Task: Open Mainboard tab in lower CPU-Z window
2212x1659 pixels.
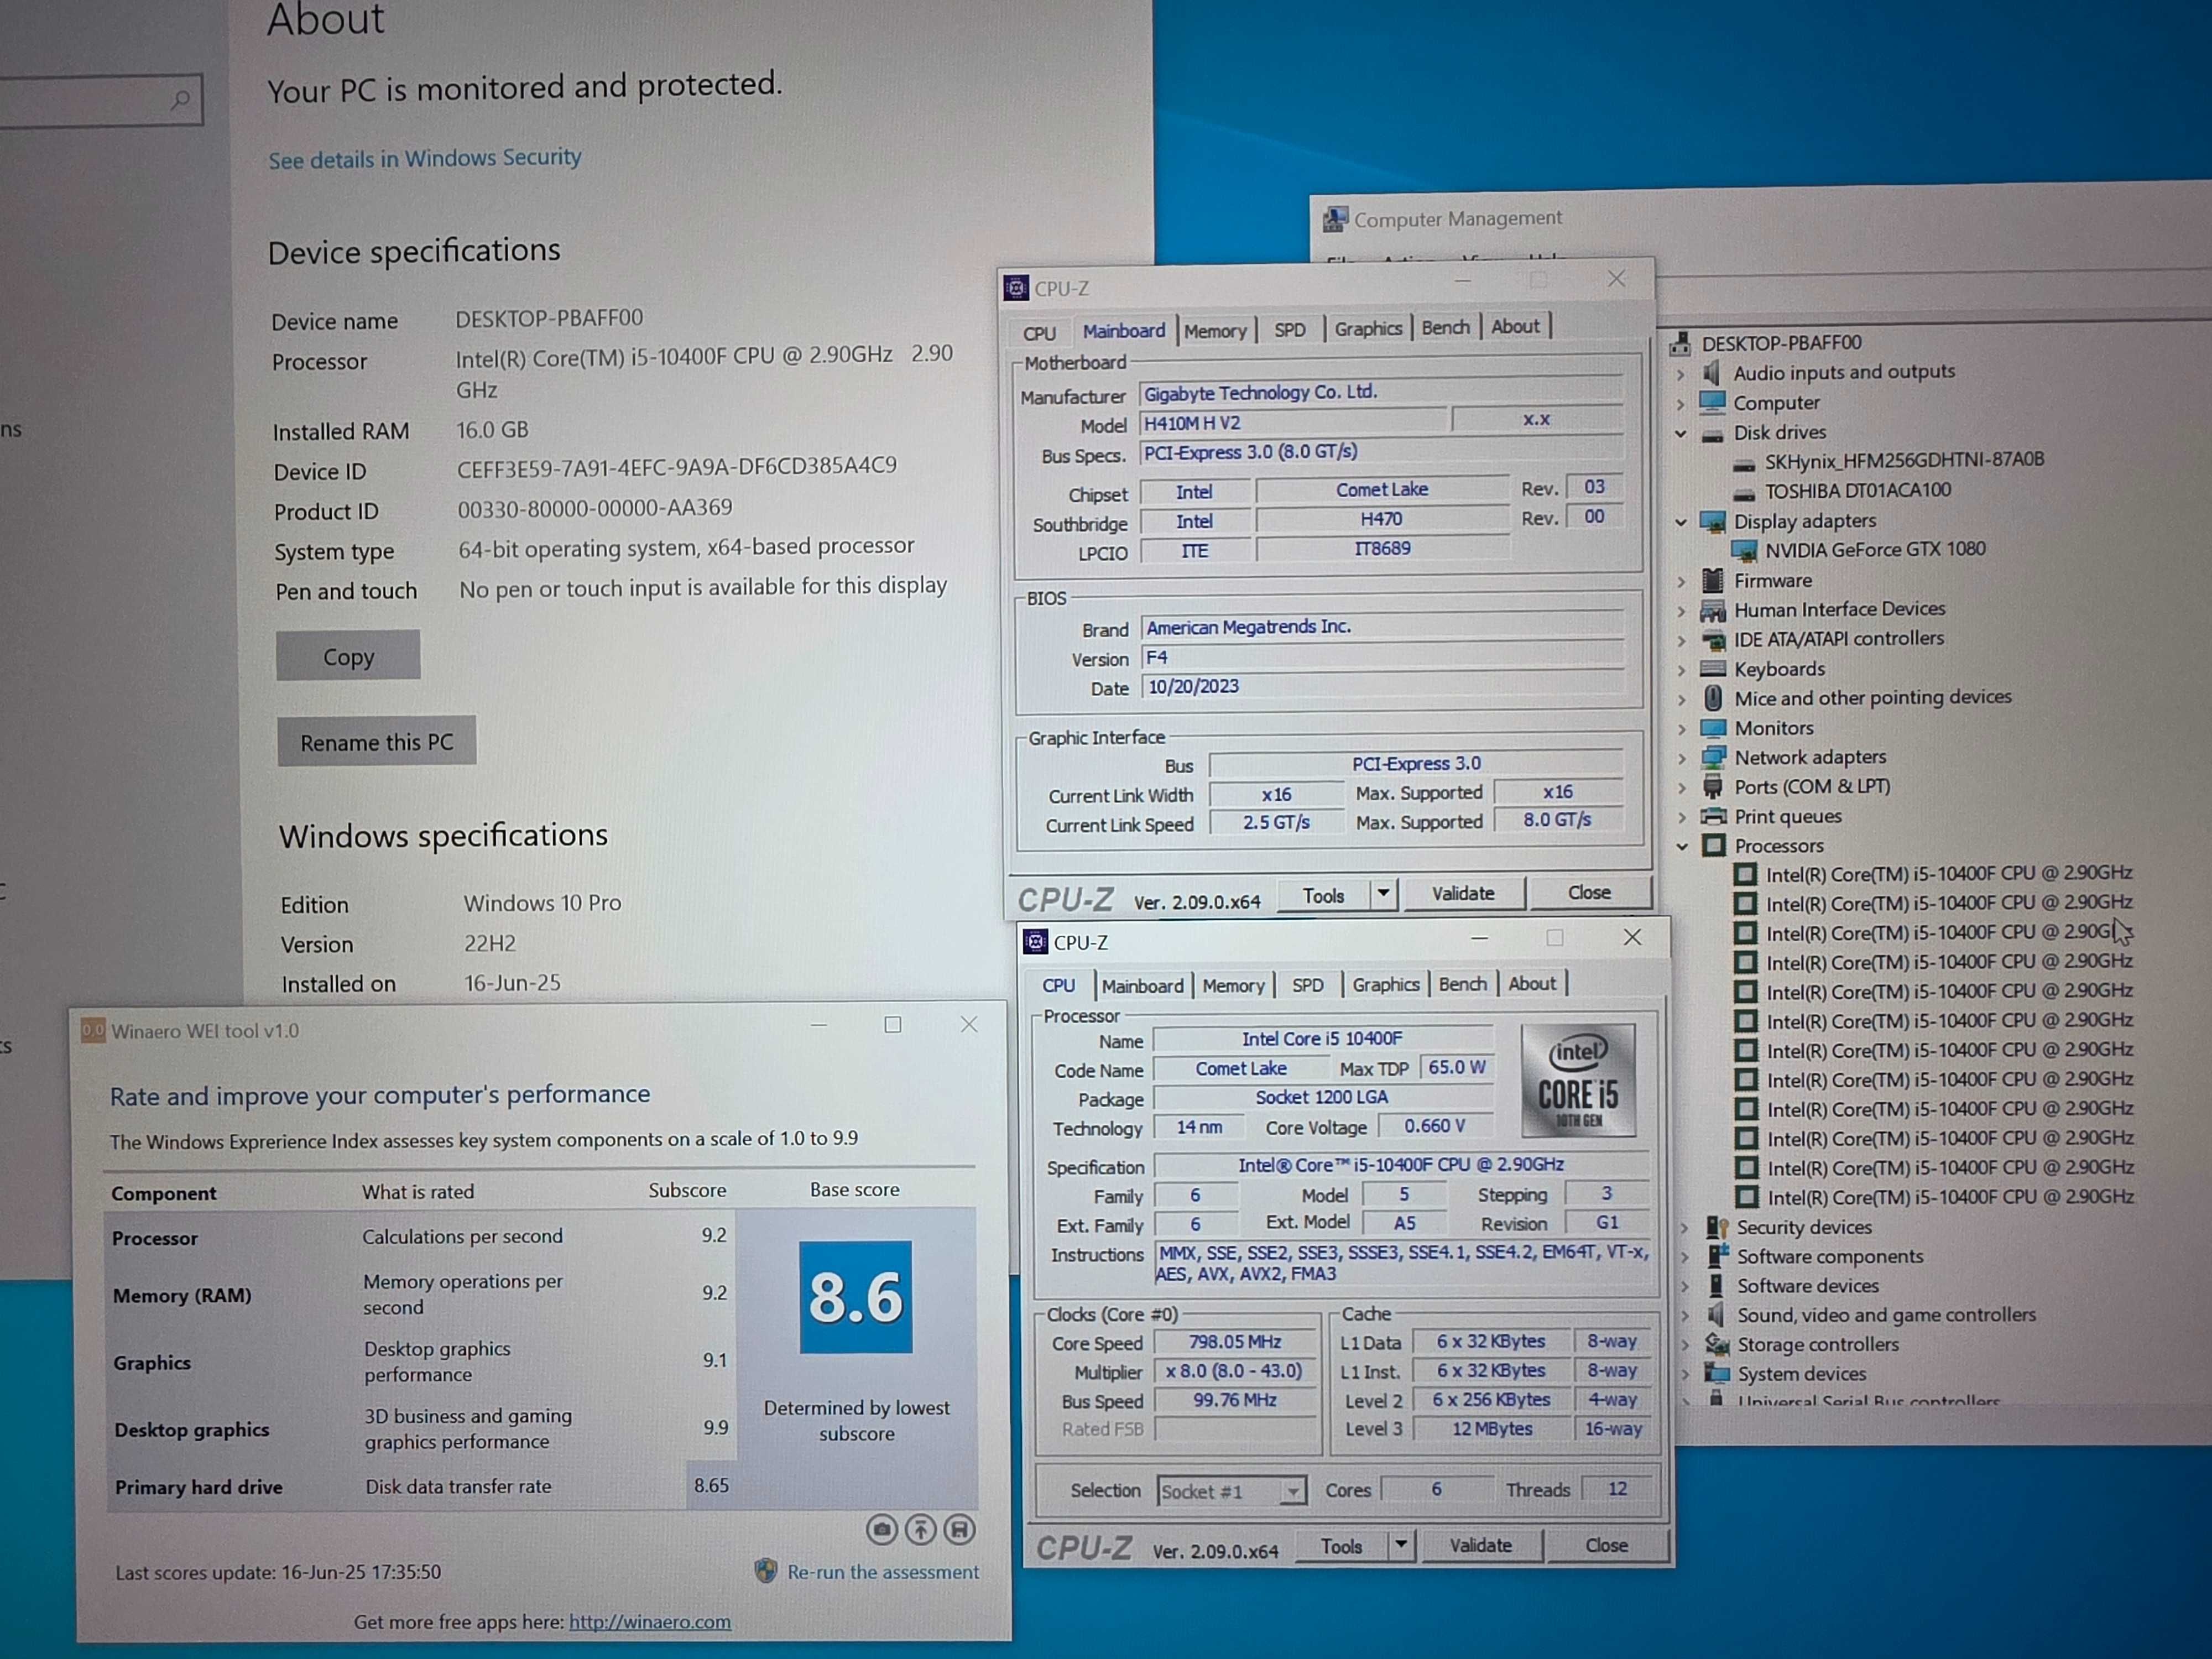Action: (1142, 986)
